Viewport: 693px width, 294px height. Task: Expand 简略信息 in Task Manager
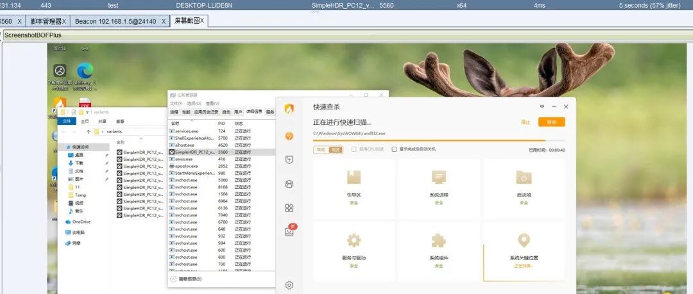click(187, 279)
